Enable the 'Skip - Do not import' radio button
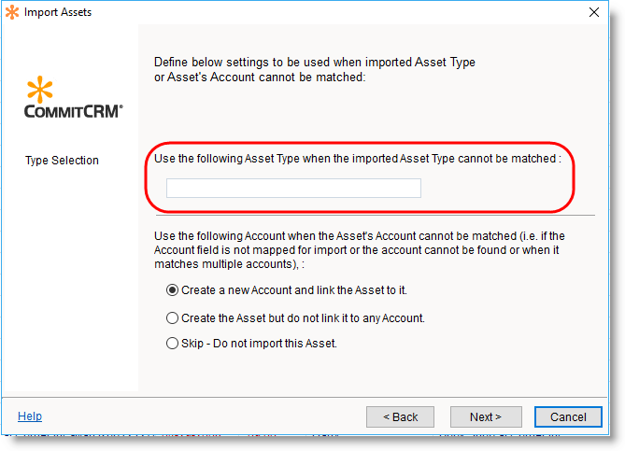This screenshot has height=451, width=625. click(x=172, y=344)
